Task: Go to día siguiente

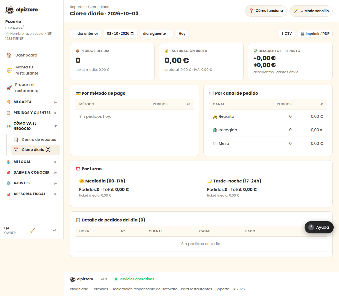Action: pos(157,34)
